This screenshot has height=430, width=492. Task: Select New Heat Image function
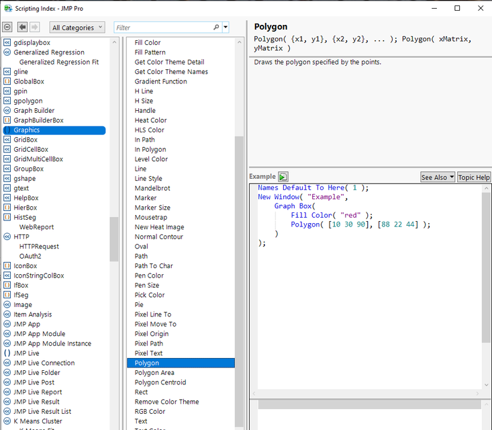(x=159, y=227)
